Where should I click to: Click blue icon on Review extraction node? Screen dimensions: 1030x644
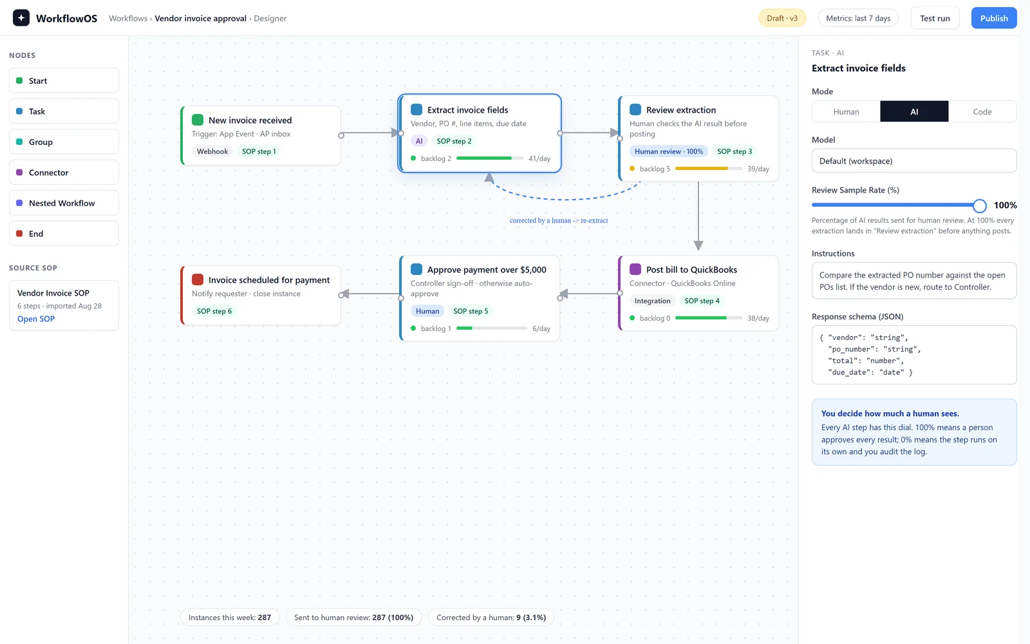click(x=635, y=109)
